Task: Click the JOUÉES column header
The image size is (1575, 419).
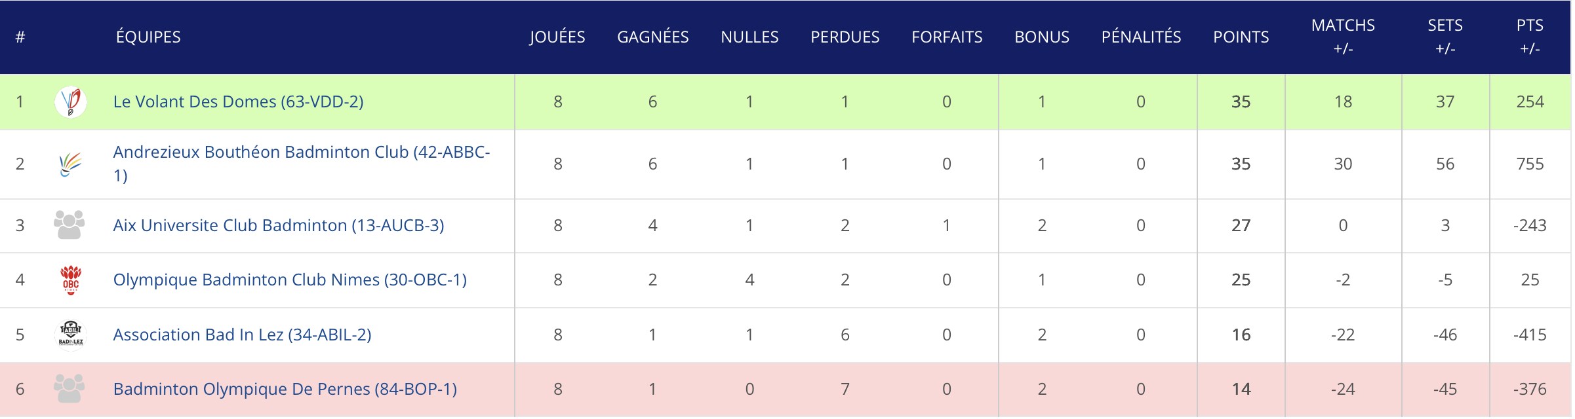Action: pos(557,37)
